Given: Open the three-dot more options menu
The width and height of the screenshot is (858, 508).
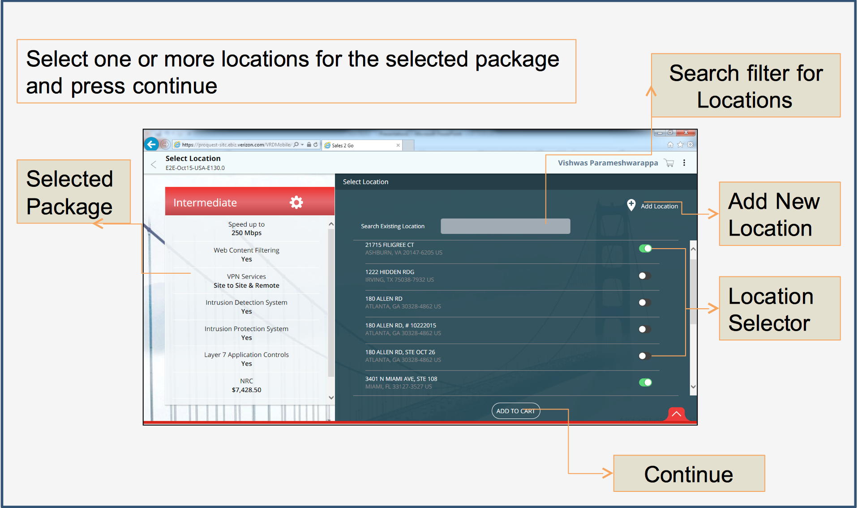Looking at the screenshot, I should 684,163.
